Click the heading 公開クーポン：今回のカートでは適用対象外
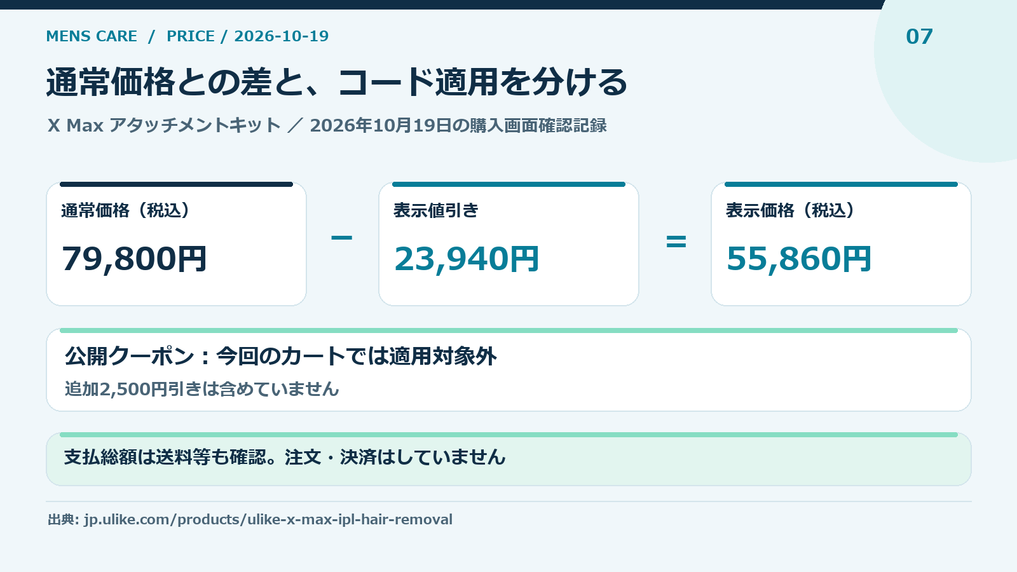Screen dimensions: 1017x572 (280, 356)
